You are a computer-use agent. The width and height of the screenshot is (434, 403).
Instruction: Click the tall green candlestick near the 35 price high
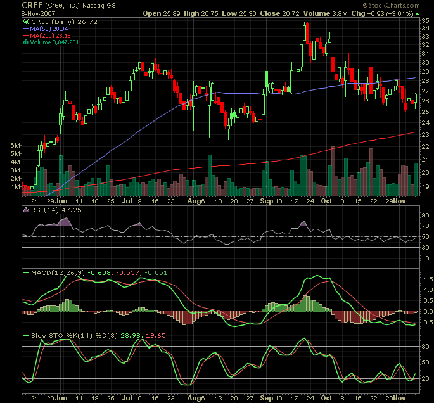click(305, 32)
